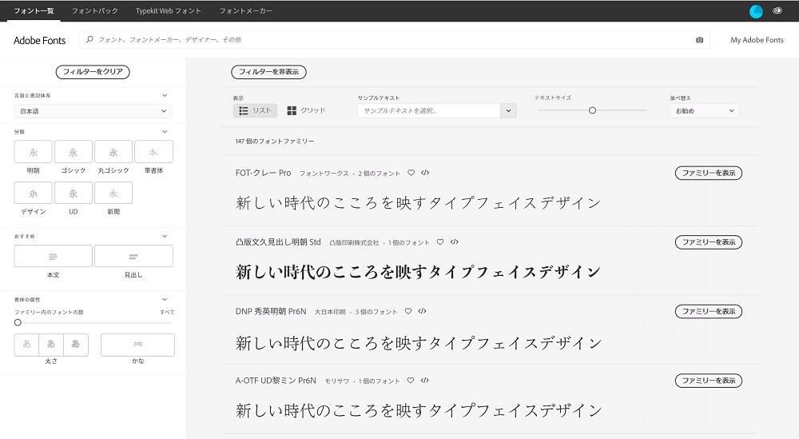Open web code icon for 凸版文久見出し明朝 Std
This screenshot has height=439, width=799.
455,242
